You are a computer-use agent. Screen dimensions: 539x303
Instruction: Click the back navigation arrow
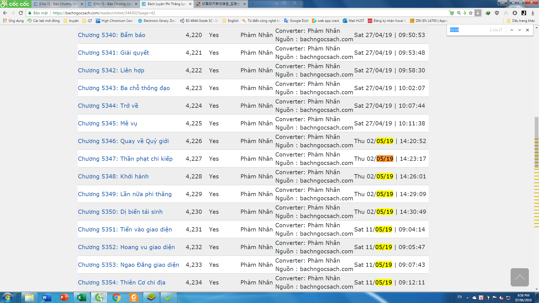5,13
